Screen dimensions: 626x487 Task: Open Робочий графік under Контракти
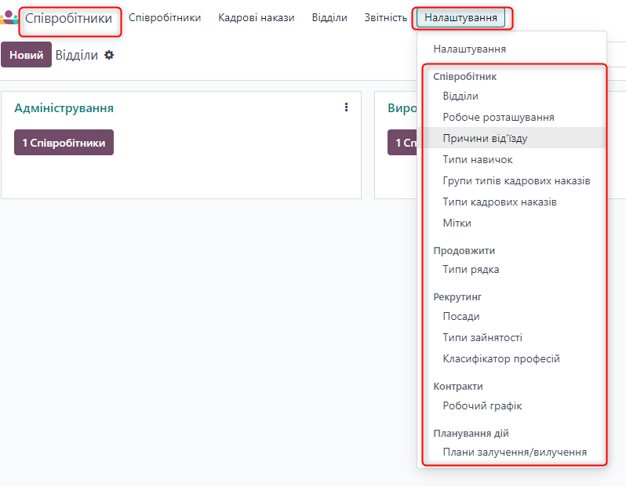pos(511,406)
